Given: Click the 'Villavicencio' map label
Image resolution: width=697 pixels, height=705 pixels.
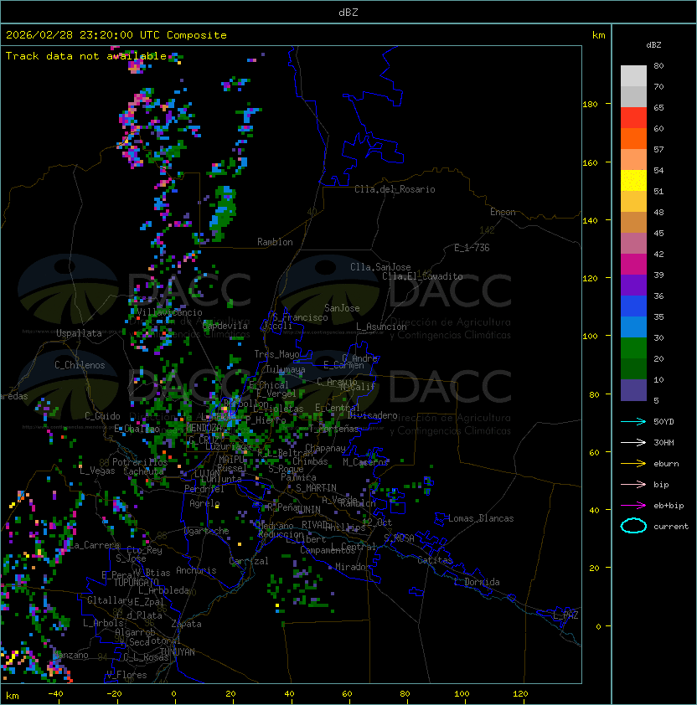Looking at the screenshot, I should pyautogui.click(x=169, y=312).
